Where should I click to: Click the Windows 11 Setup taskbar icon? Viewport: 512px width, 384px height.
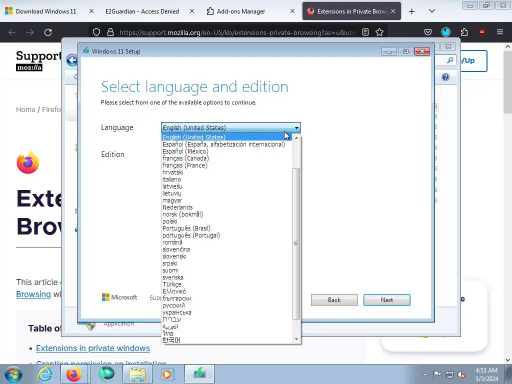199,374
